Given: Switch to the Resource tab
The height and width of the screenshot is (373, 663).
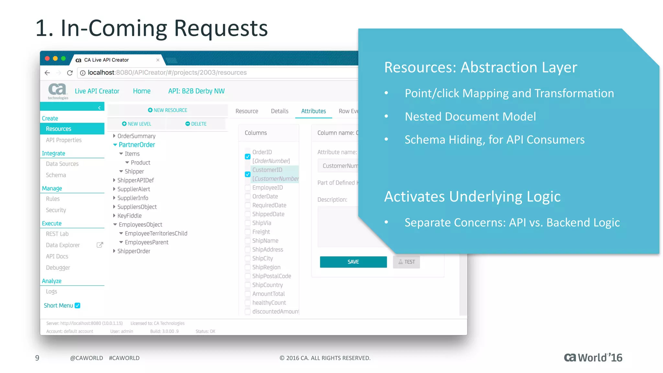Looking at the screenshot, I should click(x=247, y=111).
